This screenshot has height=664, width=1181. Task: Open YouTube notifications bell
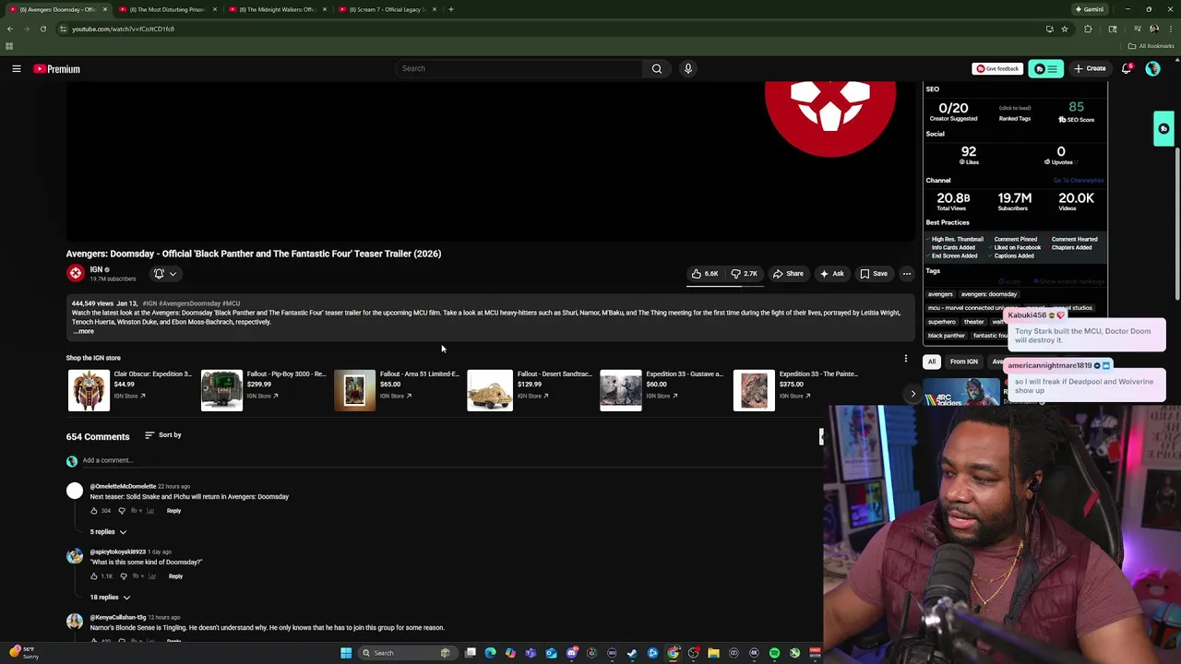(x=1127, y=68)
